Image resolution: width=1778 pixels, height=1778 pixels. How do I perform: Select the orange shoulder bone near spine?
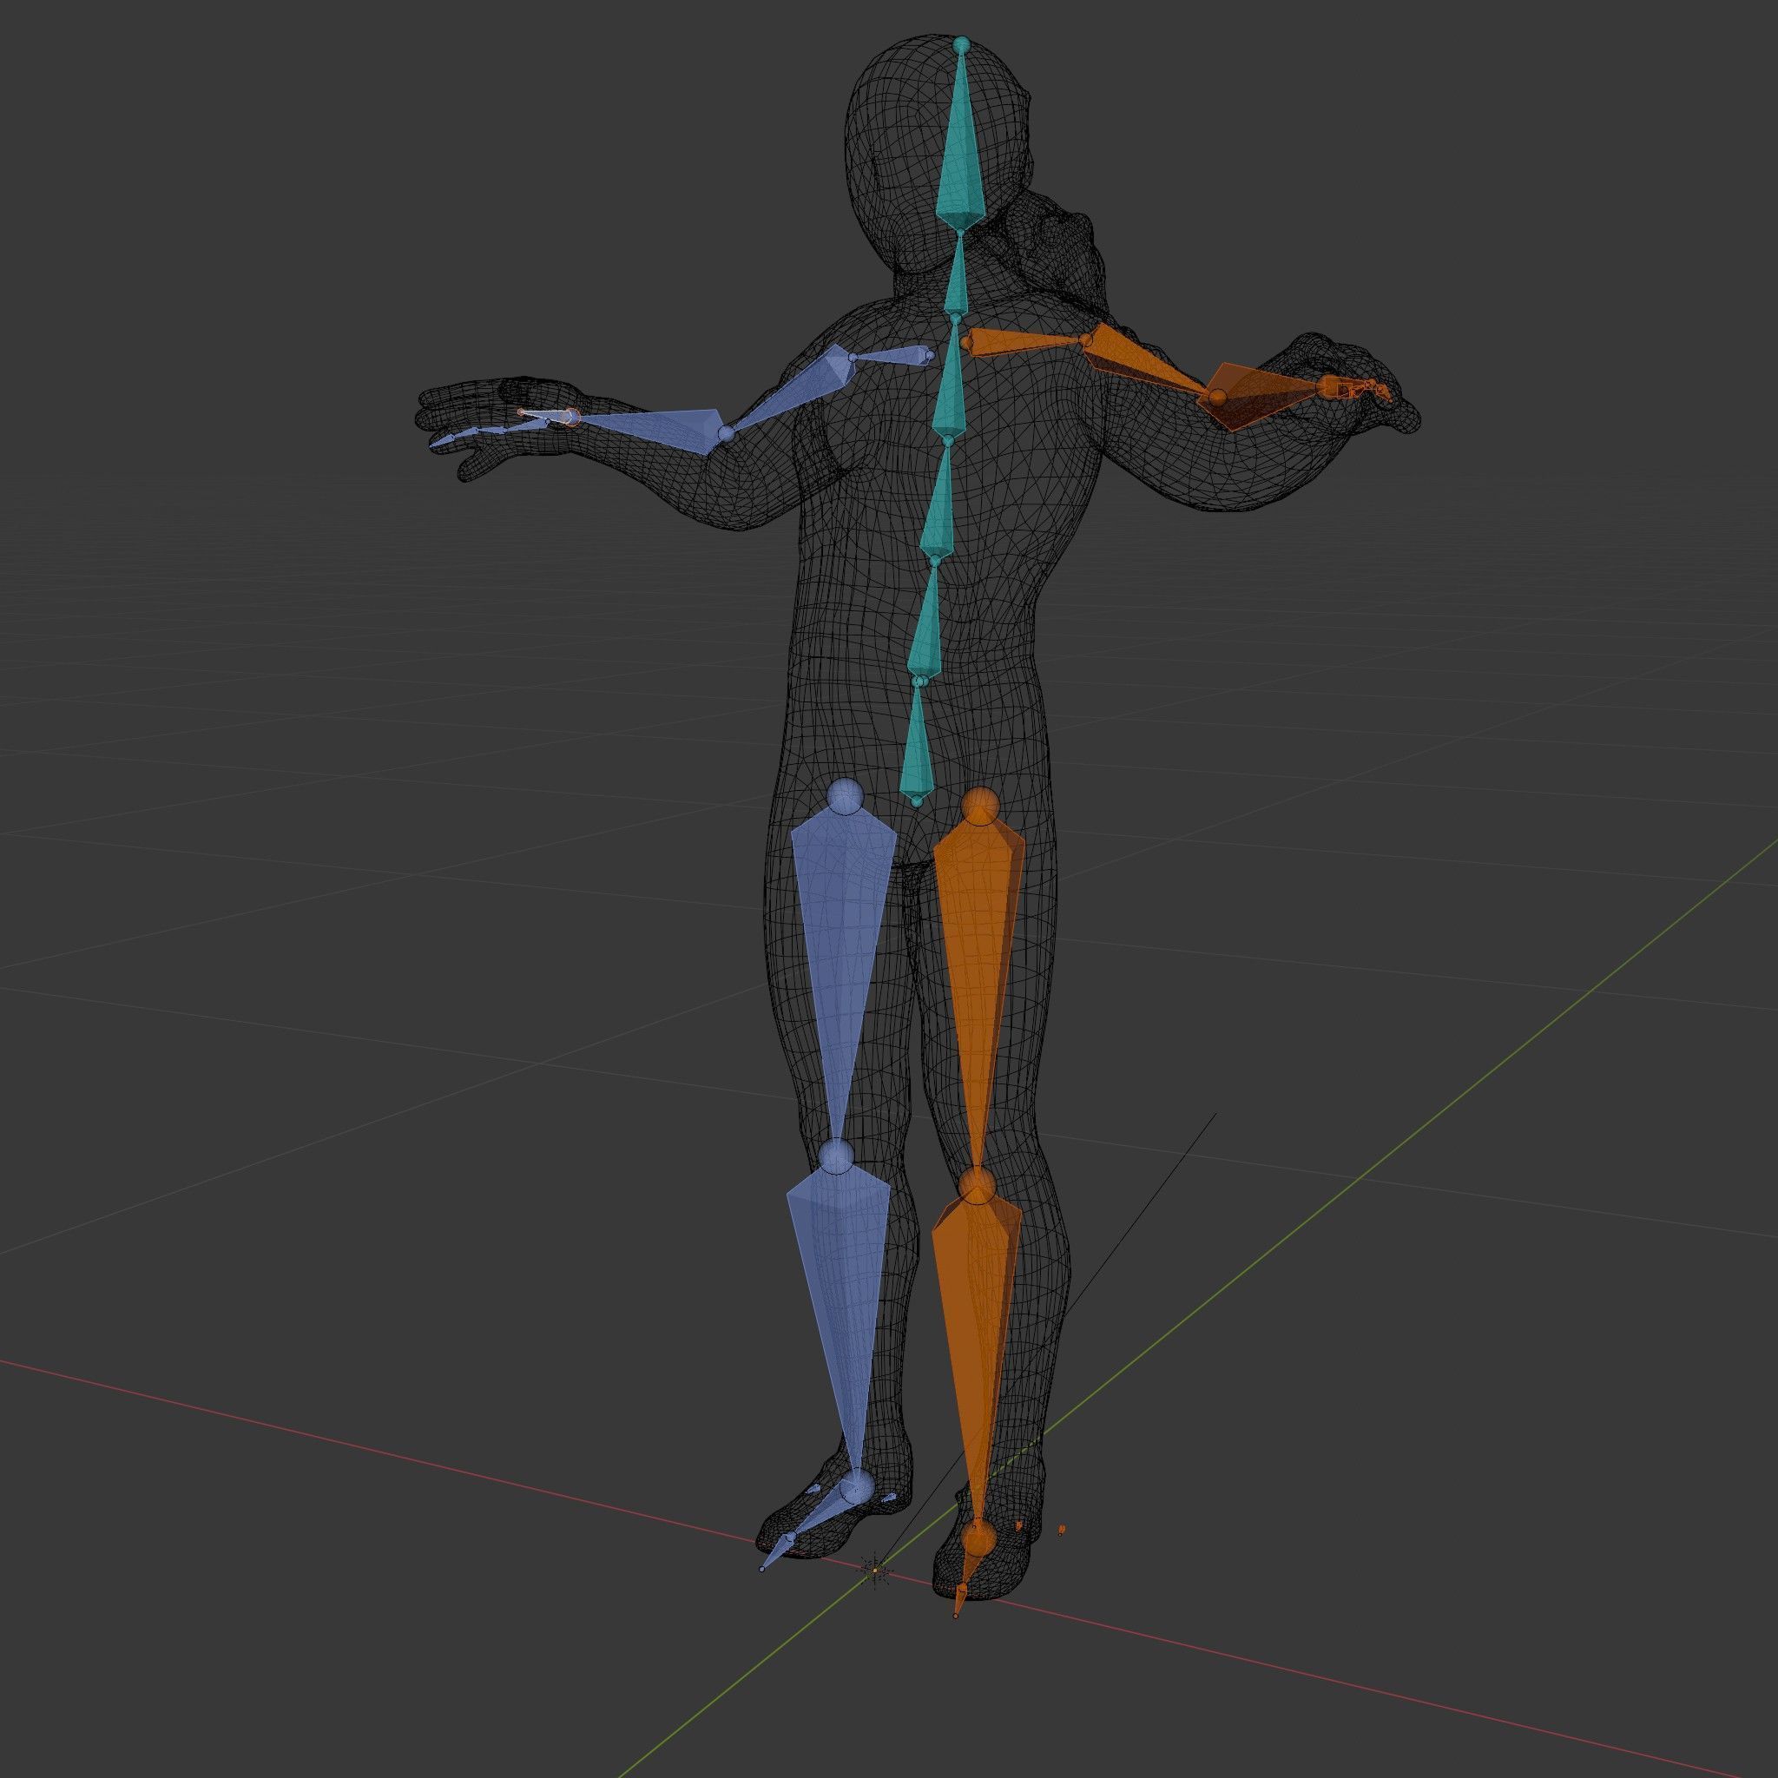tap(1024, 342)
